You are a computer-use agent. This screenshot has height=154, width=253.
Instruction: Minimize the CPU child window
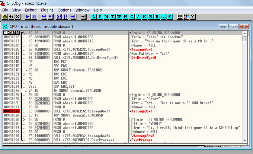tap(223, 26)
